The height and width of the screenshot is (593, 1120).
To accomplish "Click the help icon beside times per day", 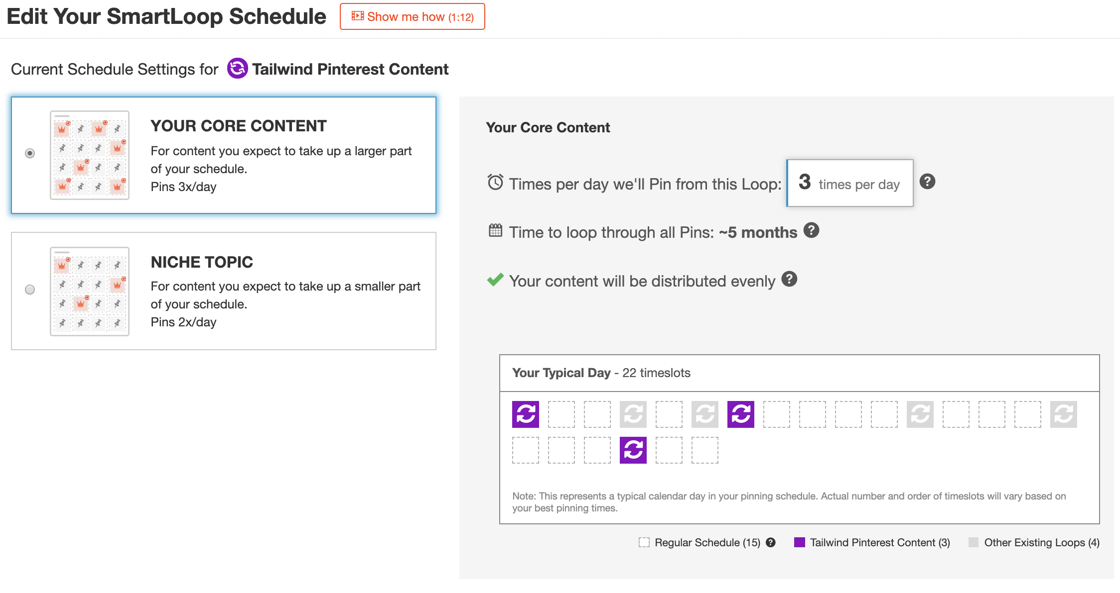I will [927, 182].
